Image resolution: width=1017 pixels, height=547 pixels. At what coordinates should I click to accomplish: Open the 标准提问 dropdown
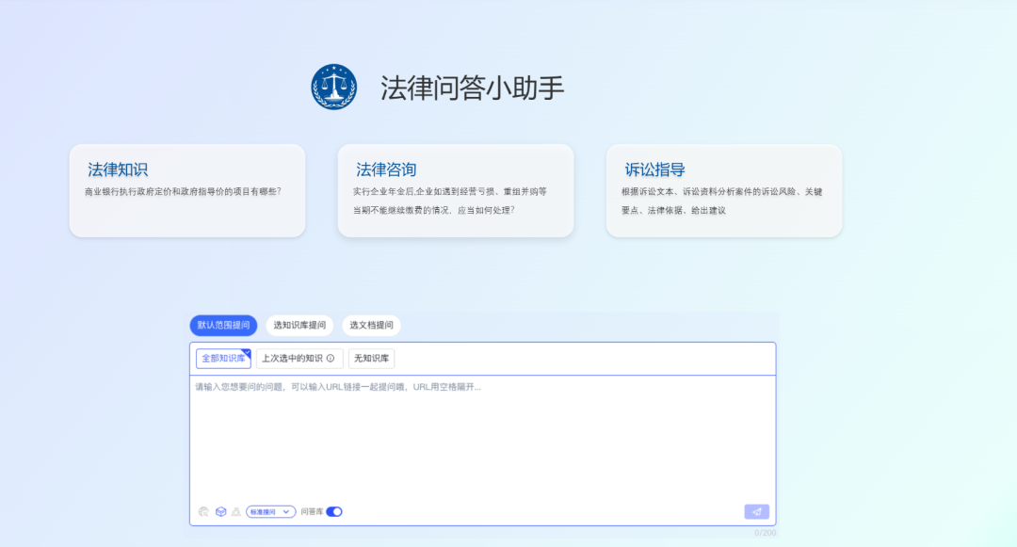pos(271,511)
